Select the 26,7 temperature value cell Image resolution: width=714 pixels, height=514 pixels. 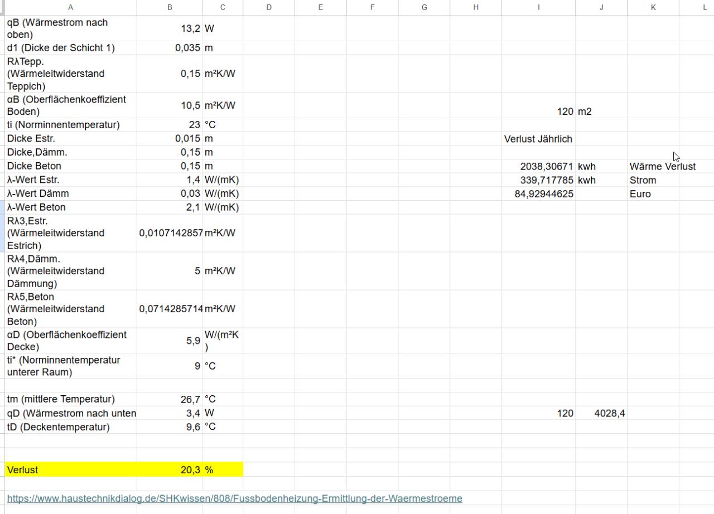tap(170, 399)
